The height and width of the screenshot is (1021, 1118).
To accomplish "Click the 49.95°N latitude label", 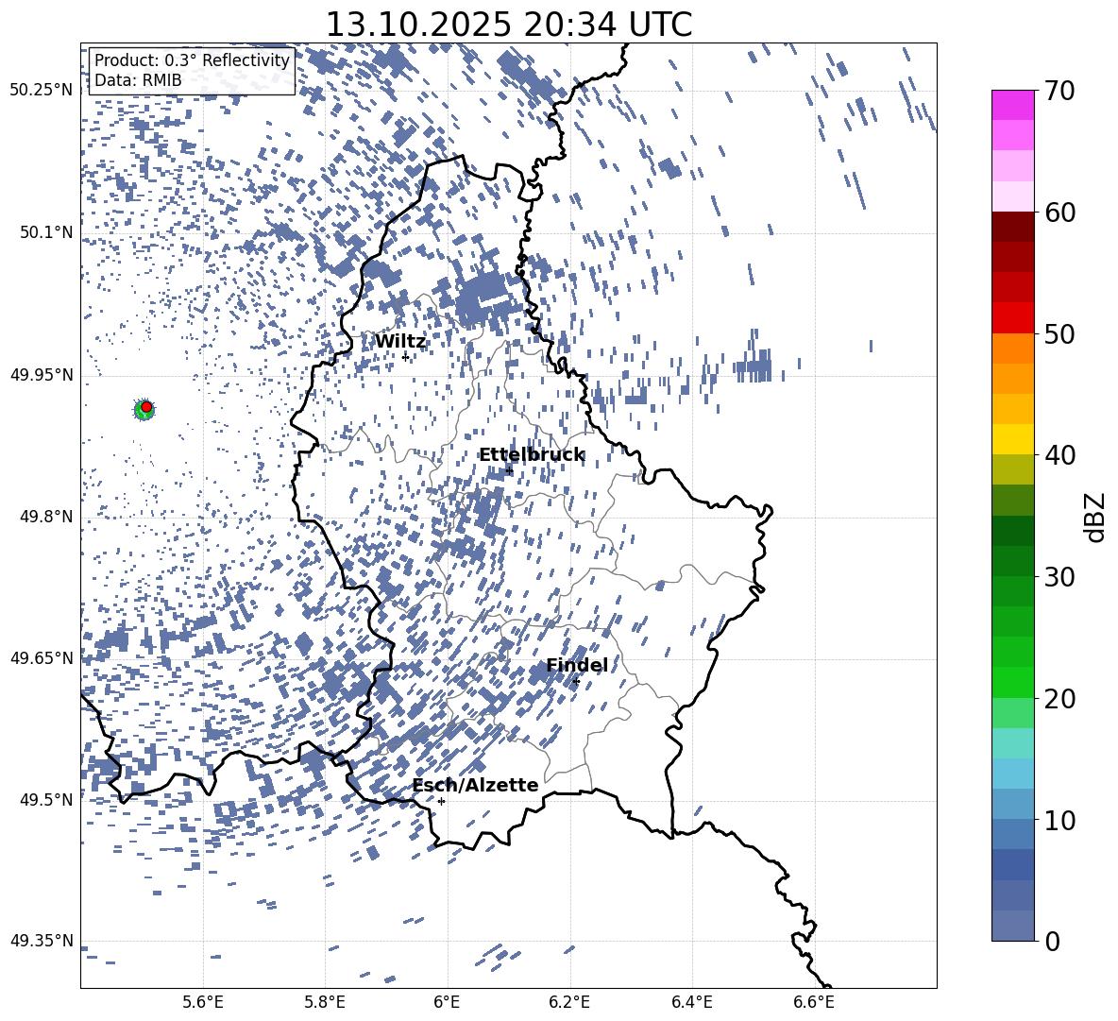I will click(x=42, y=374).
